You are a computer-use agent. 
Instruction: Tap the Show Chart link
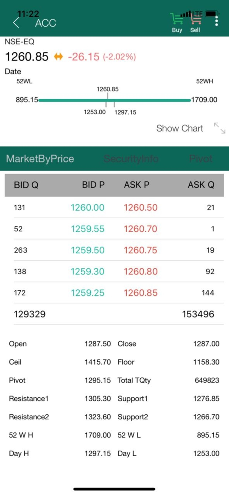coord(179,128)
